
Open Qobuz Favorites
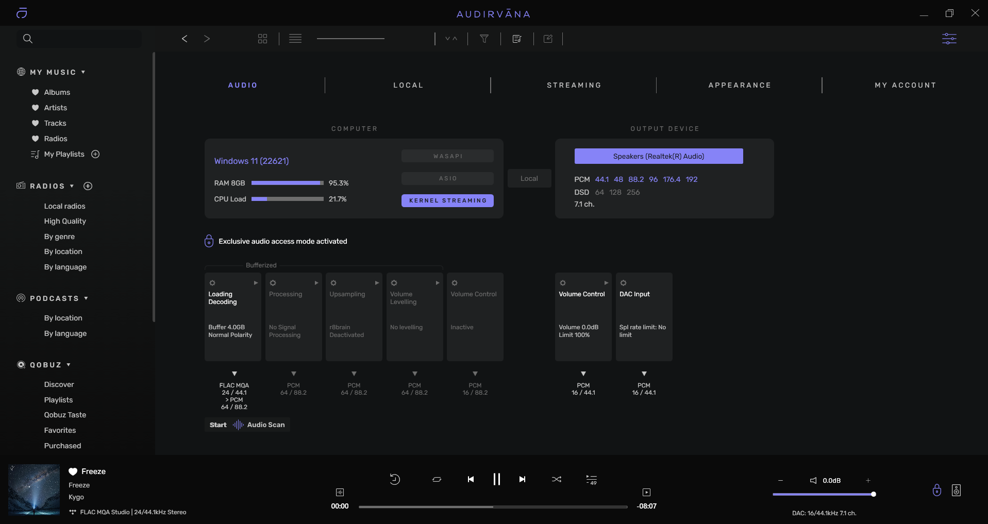tap(60, 430)
